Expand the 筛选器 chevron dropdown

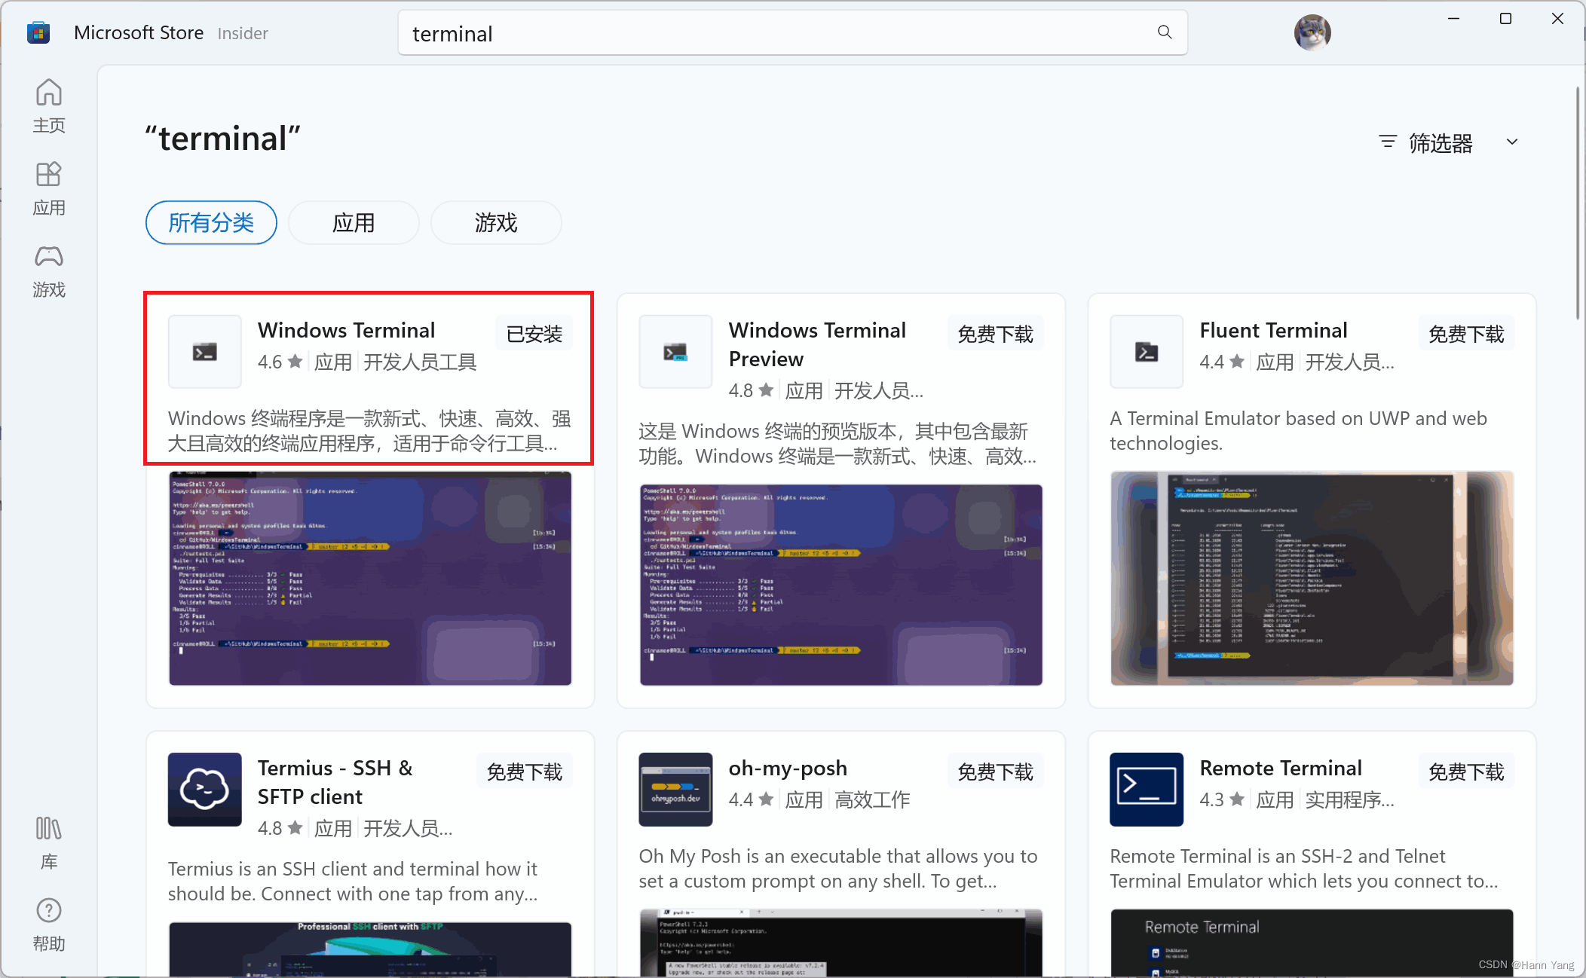pyautogui.click(x=1512, y=142)
